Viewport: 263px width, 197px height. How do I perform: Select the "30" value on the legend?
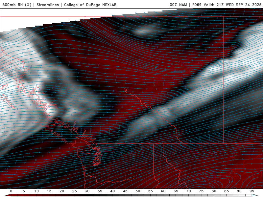87,191
